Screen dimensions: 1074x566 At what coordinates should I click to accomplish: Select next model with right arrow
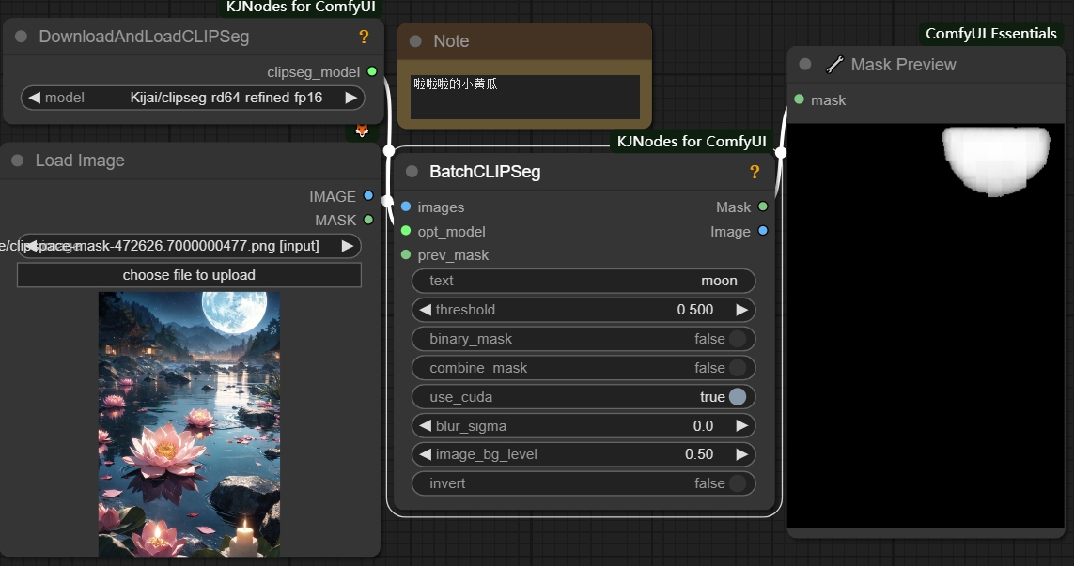click(x=351, y=98)
